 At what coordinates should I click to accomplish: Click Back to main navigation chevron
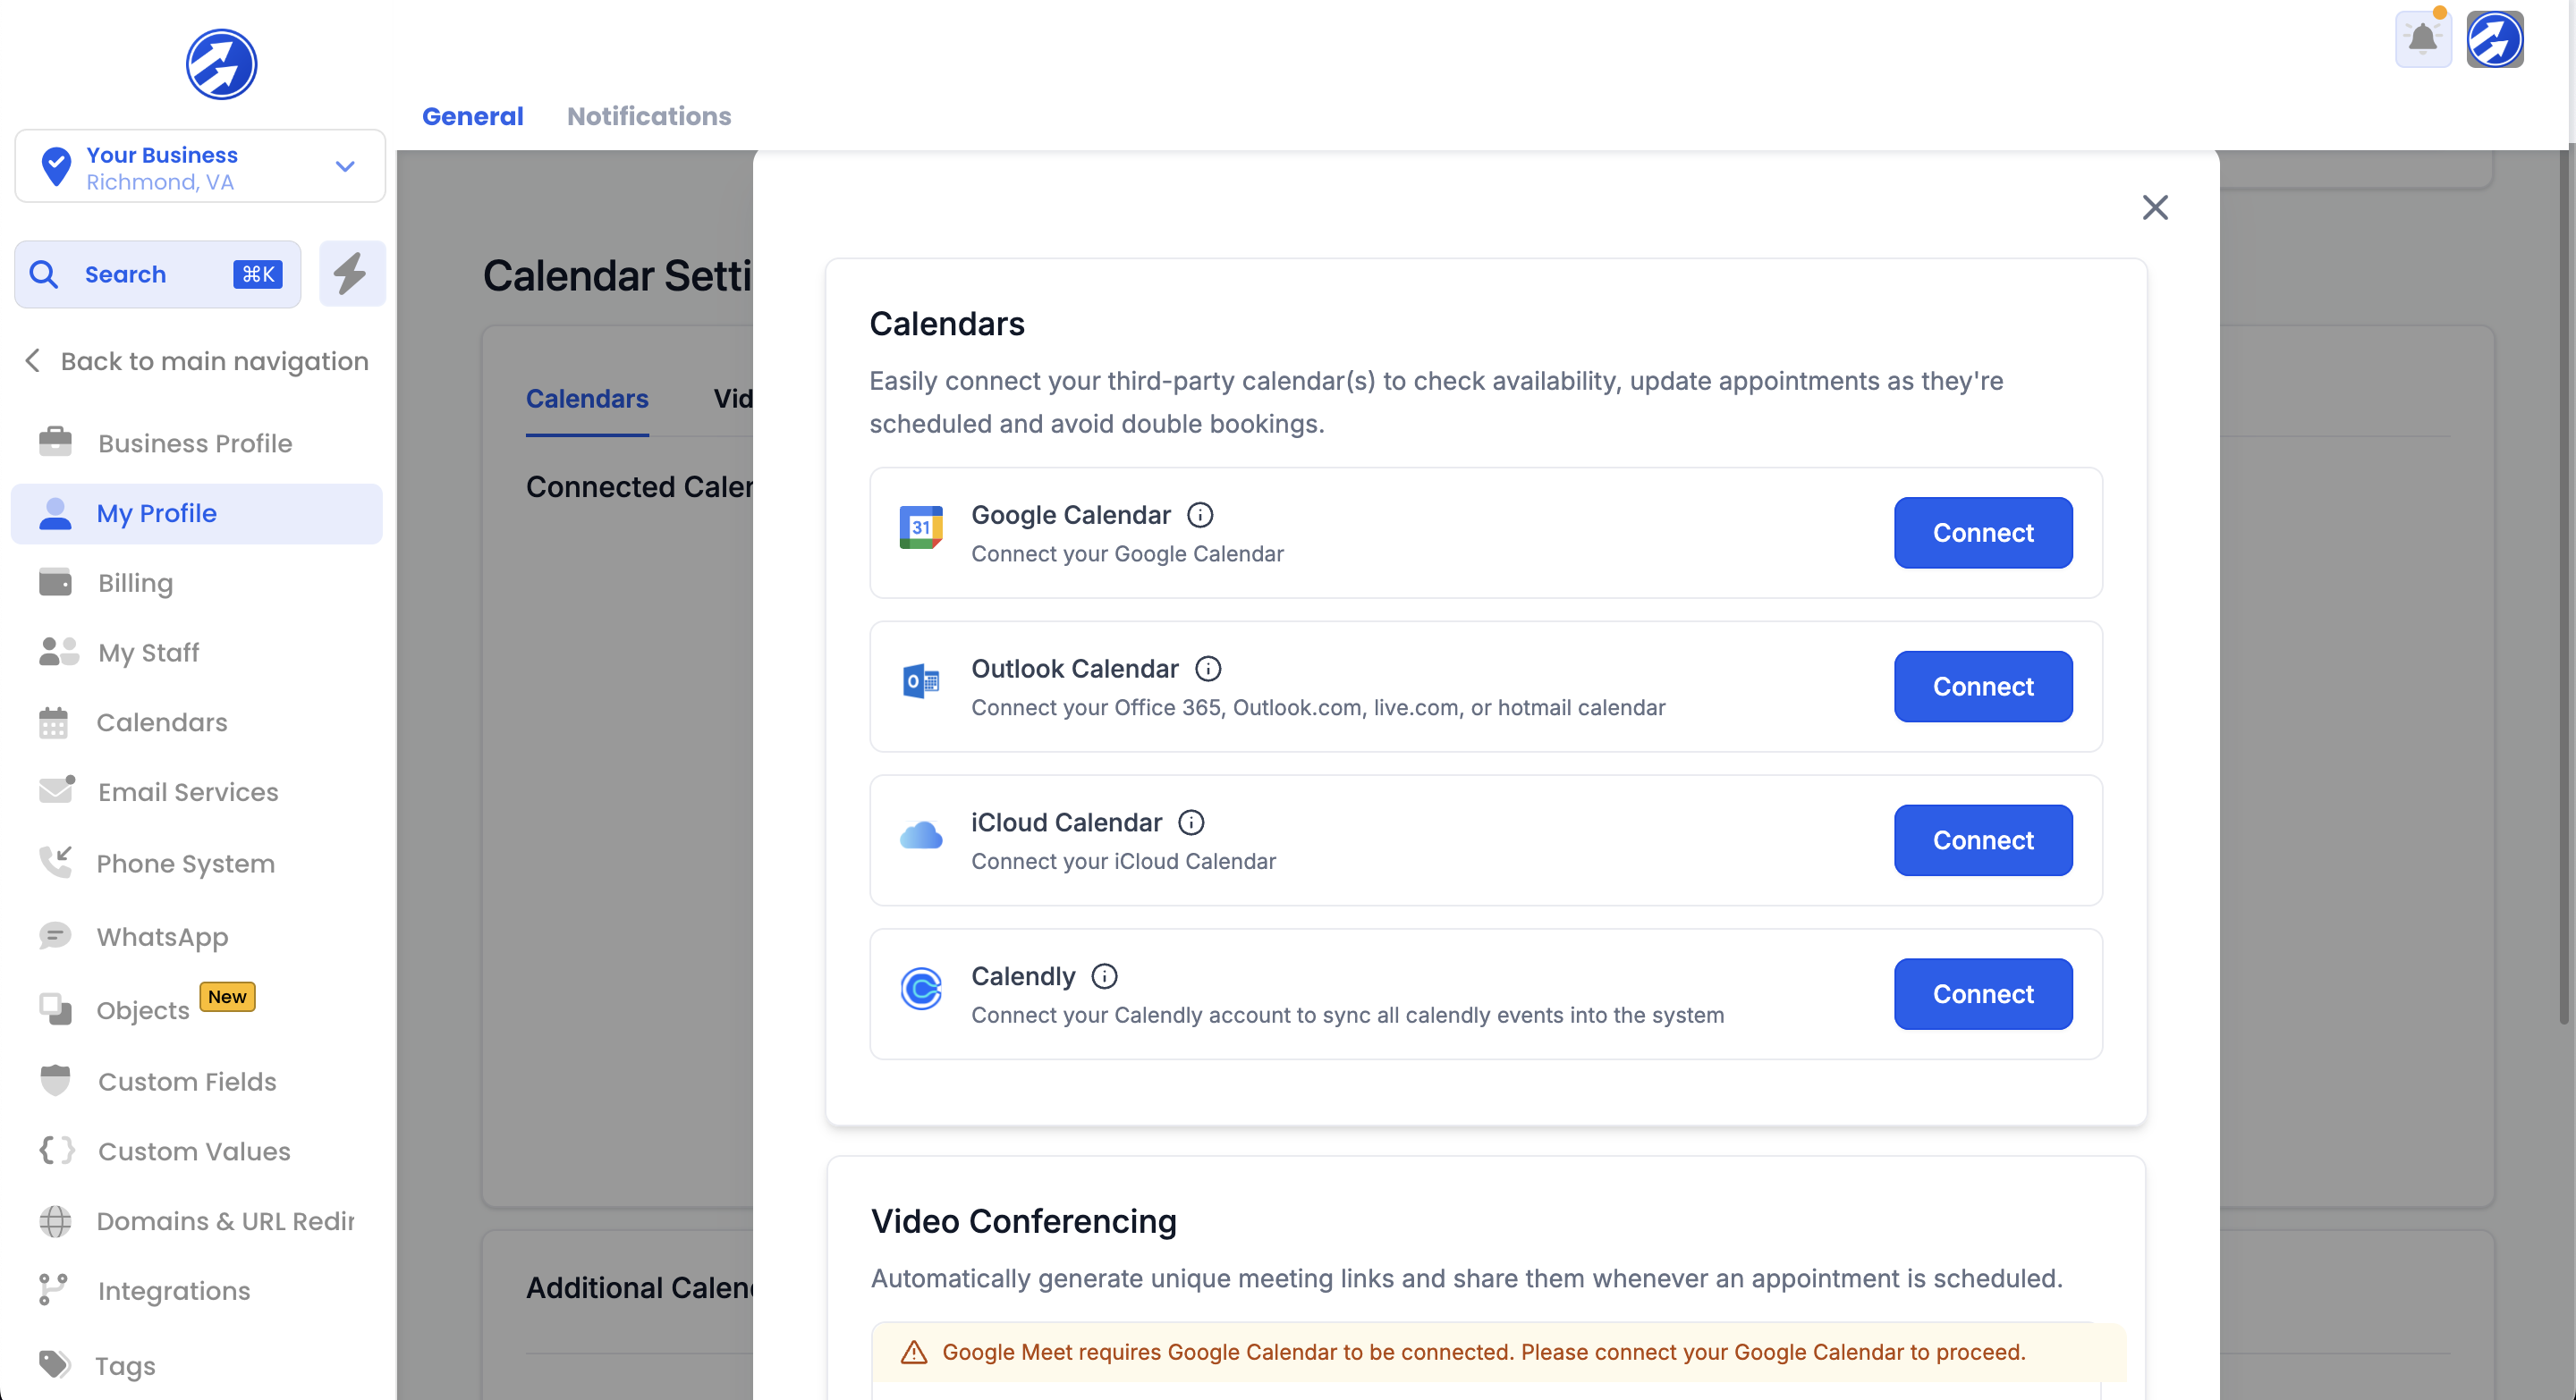point(33,361)
